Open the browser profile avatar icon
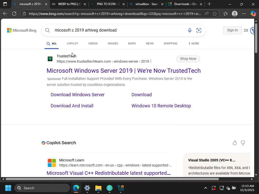The width and height of the screenshot is (259, 194). click(x=235, y=14)
